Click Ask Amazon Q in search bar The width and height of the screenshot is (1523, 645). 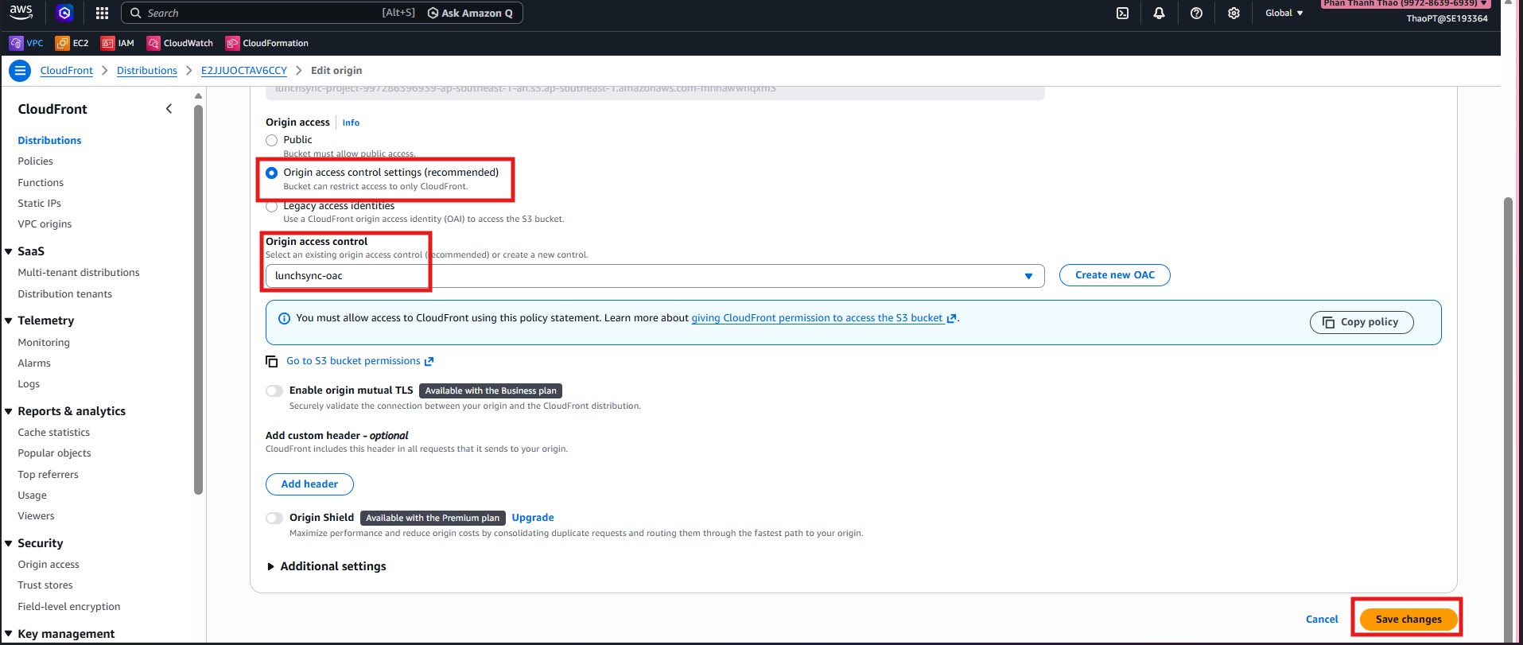[470, 13]
